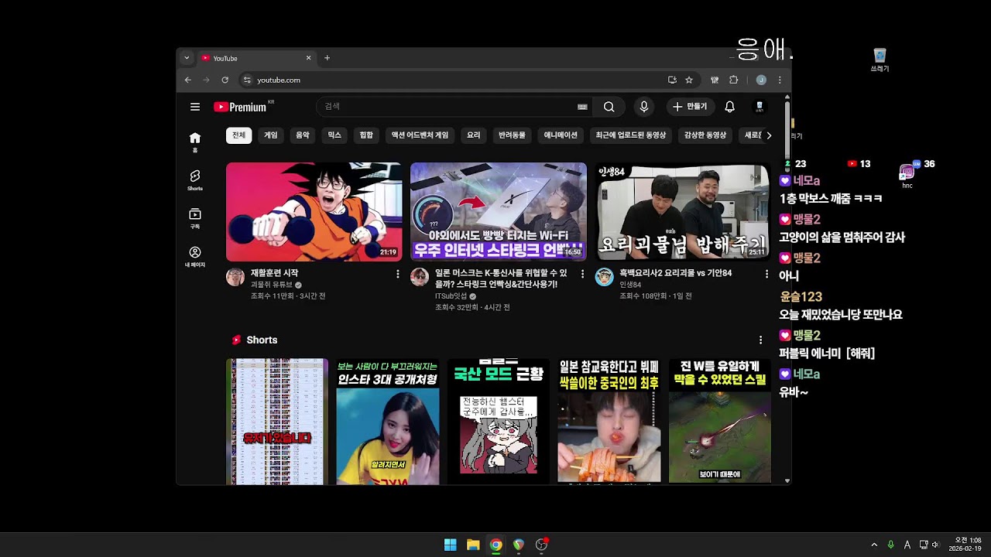Select the 감상한 동영상 chip
The height and width of the screenshot is (557, 991).
pos(705,135)
